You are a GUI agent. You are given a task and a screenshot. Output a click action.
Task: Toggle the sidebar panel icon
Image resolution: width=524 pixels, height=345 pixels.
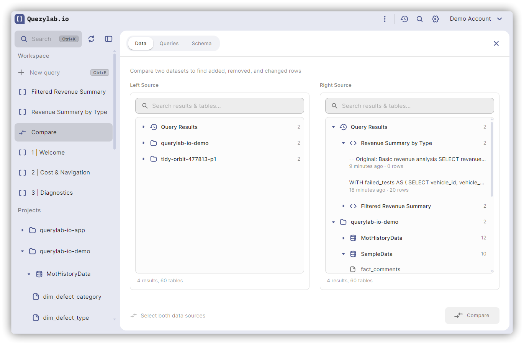tap(108, 39)
